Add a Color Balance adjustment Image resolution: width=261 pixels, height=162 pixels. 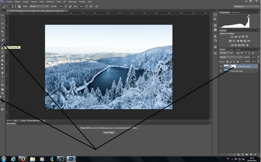234,41
